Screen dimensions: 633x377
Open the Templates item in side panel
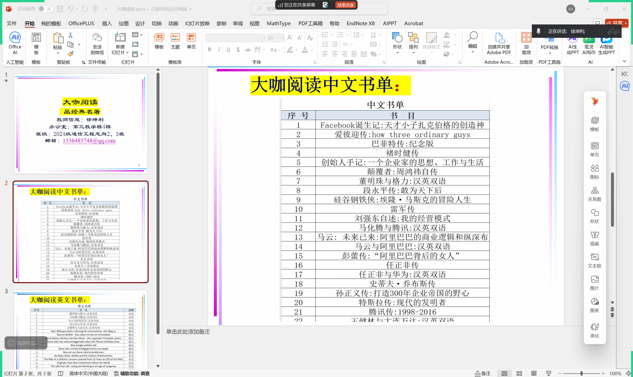coord(594,124)
